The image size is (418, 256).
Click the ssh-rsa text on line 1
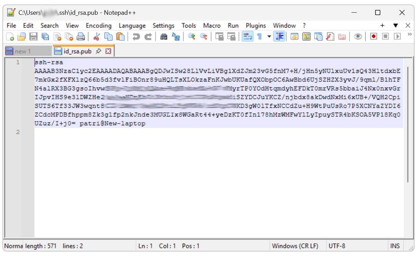point(49,63)
